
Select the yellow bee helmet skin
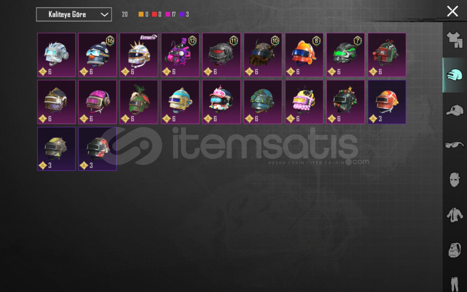[304, 102]
